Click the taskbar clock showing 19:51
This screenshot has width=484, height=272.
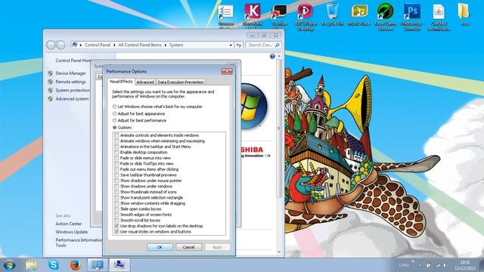click(x=464, y=265)
